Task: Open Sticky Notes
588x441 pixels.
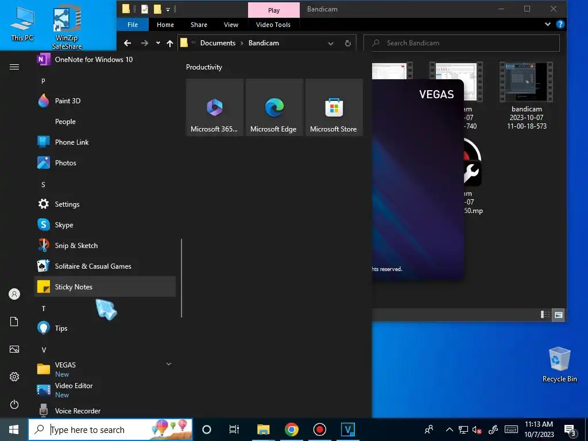Action: coord(105,287)
